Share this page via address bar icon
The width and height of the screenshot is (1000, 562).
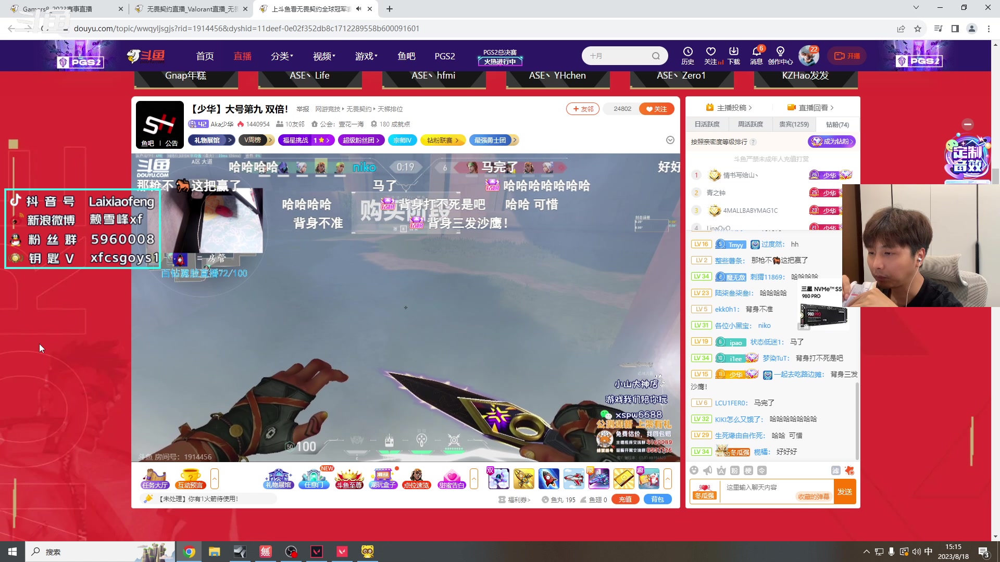(901, 29)
